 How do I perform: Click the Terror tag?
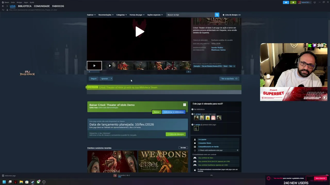225,66
